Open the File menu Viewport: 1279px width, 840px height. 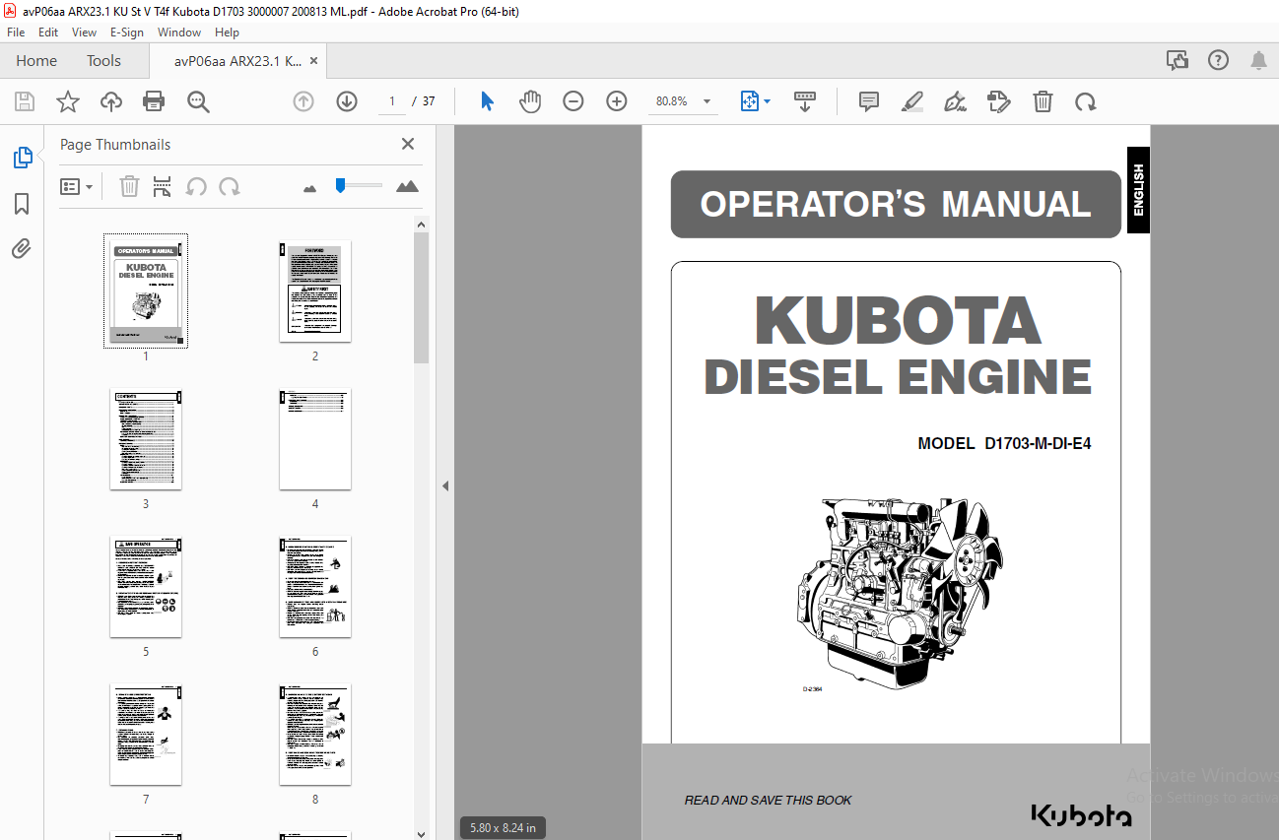[x=16, y=32]
